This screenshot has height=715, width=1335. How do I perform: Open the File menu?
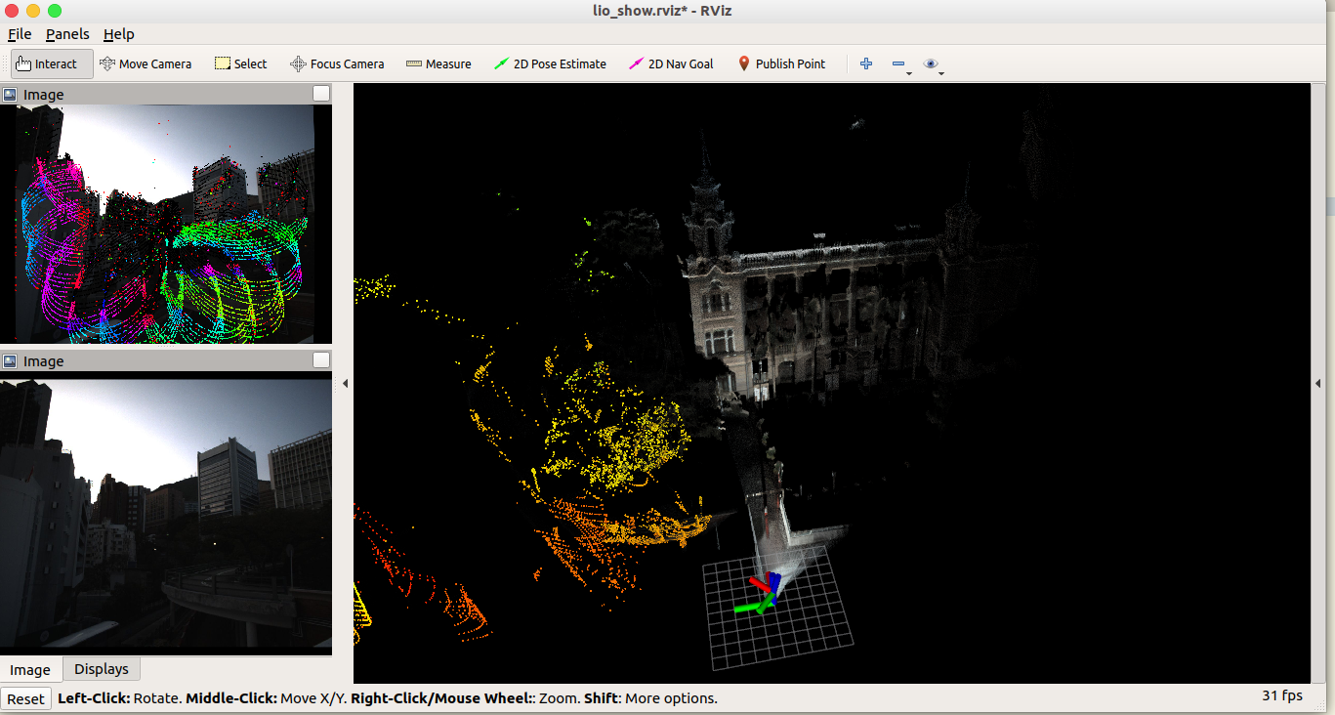tap(20, 34)
